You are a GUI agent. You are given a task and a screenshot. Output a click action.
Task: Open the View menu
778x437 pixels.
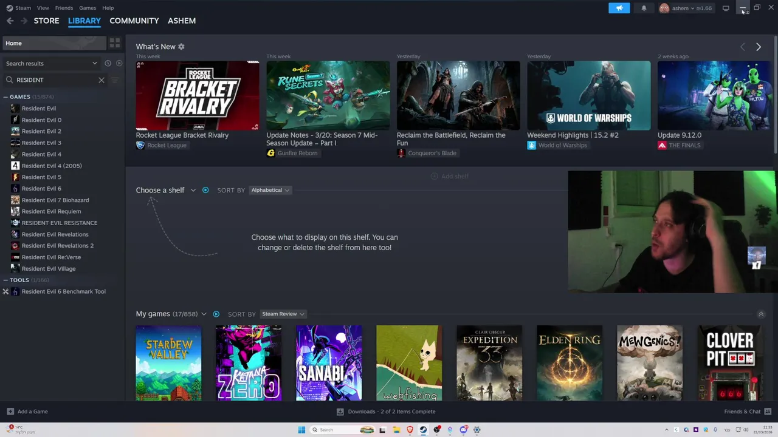tap(43, 8)
